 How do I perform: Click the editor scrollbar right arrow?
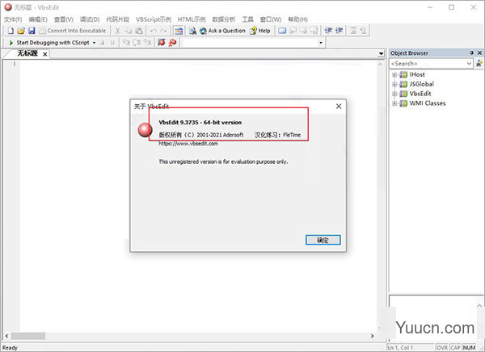point(373,336)
